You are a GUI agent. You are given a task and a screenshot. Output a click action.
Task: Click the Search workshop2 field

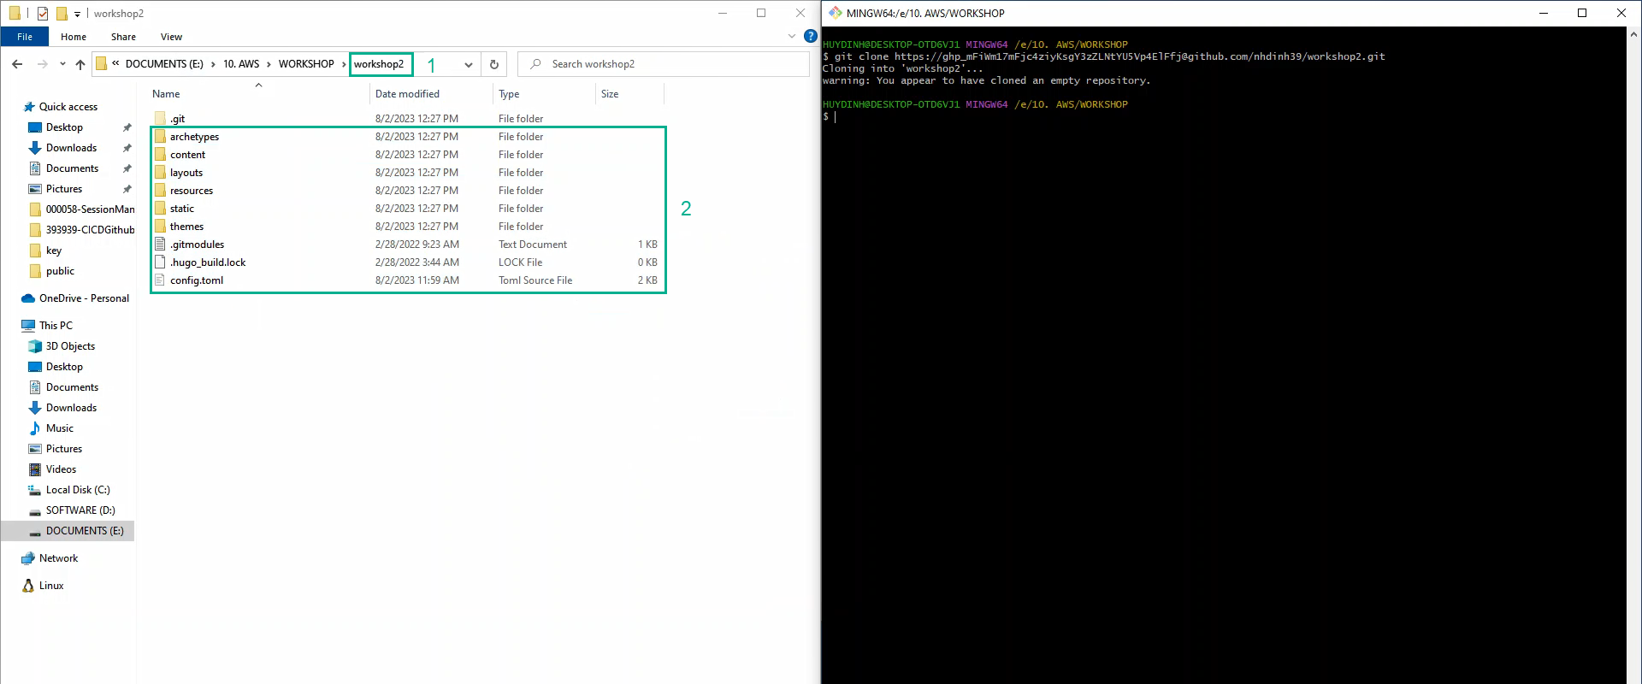[x=664, y=64]
